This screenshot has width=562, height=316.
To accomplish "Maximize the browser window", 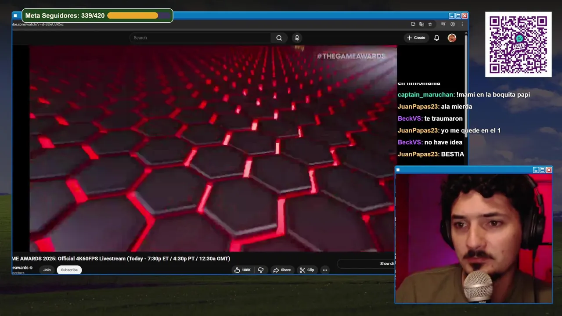I will (458, 16).
